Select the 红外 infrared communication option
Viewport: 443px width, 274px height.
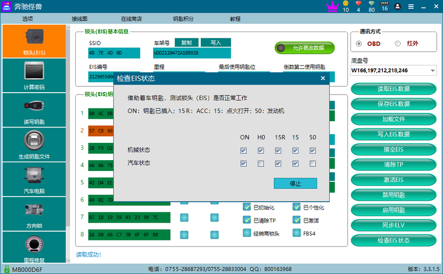click(398, 43)
